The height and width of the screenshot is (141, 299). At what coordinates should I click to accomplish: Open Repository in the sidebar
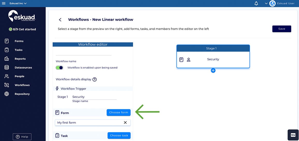coord(22,94)
